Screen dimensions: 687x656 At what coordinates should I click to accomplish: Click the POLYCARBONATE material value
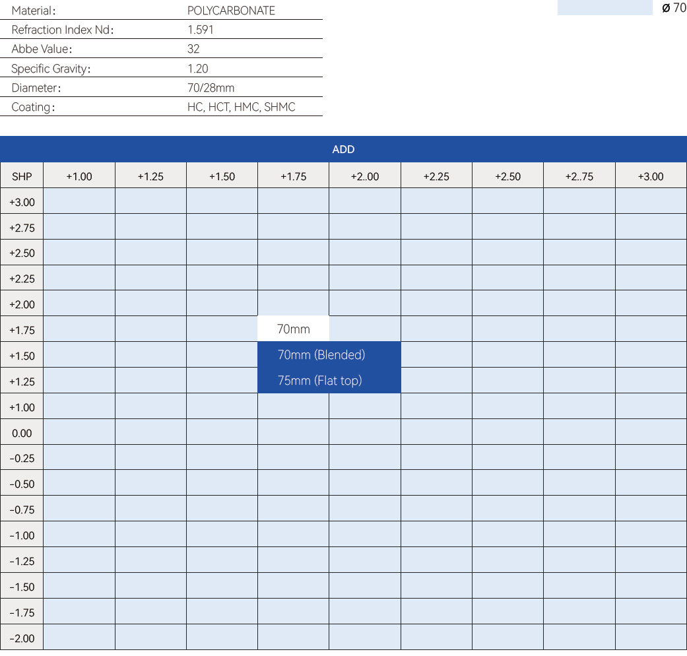(x=231, y=11)
